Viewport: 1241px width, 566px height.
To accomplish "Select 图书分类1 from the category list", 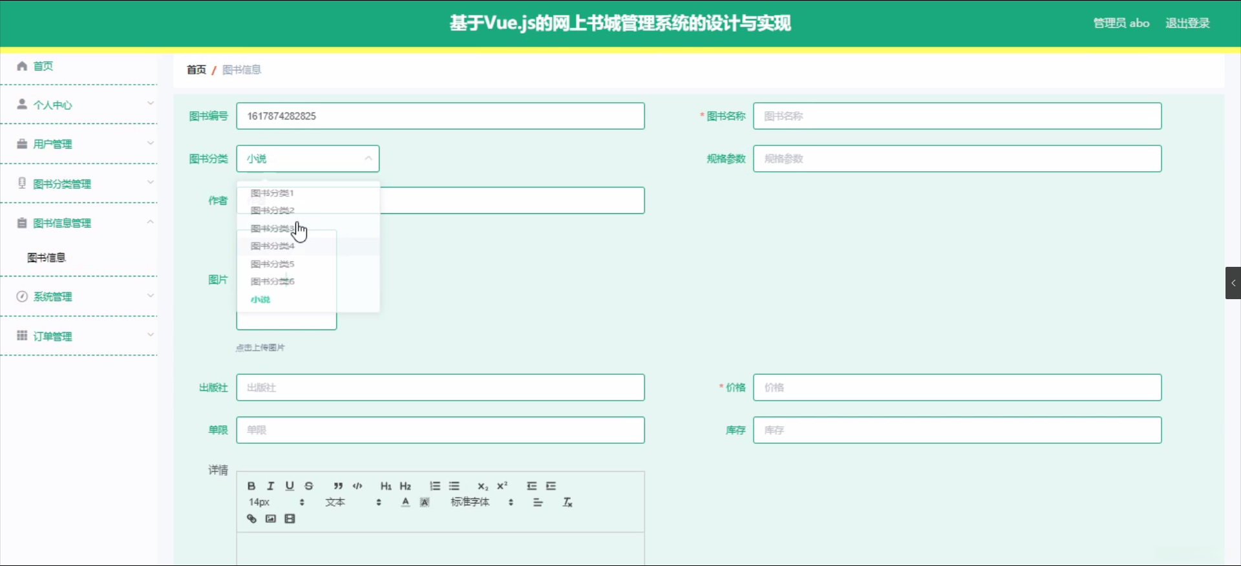I will [x=308, y=193].
